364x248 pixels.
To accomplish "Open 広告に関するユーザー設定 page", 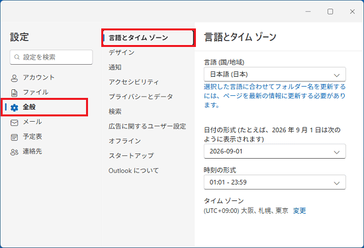I will tap(148, 126).
